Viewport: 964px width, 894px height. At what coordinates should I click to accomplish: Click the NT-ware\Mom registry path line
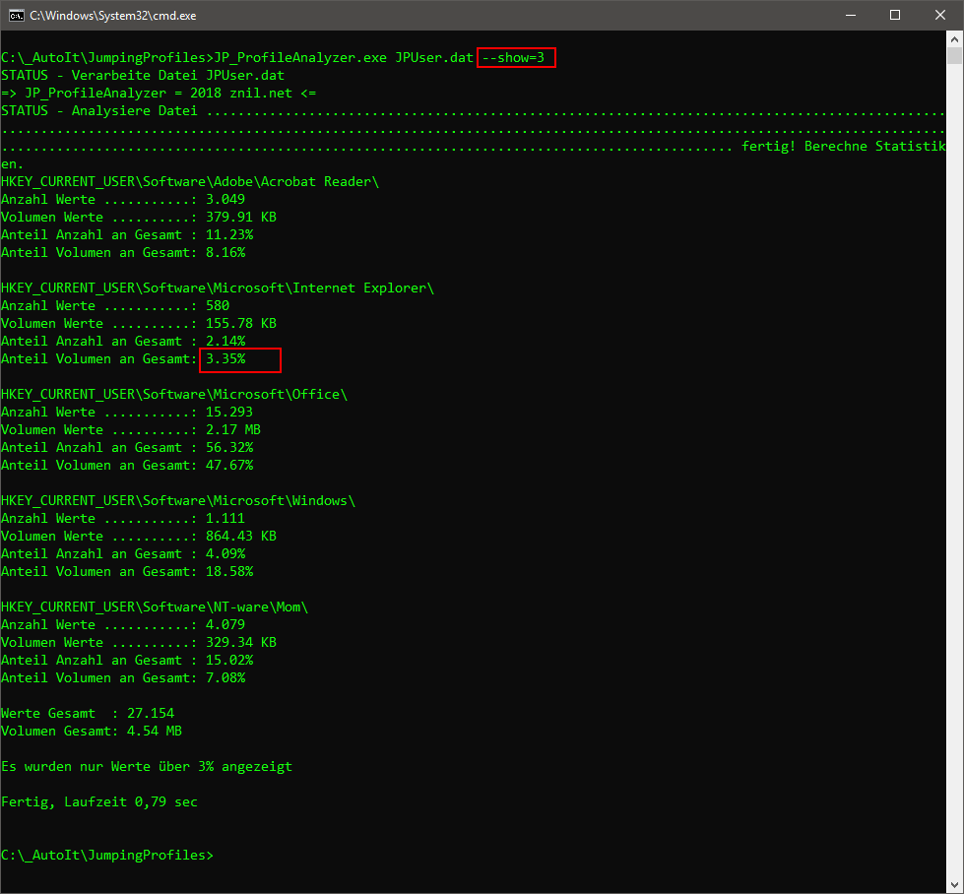coord(154,607)
